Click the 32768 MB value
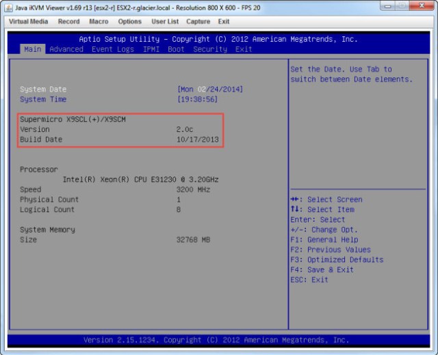Screen dimensions: 438x355 coord(193,239)
